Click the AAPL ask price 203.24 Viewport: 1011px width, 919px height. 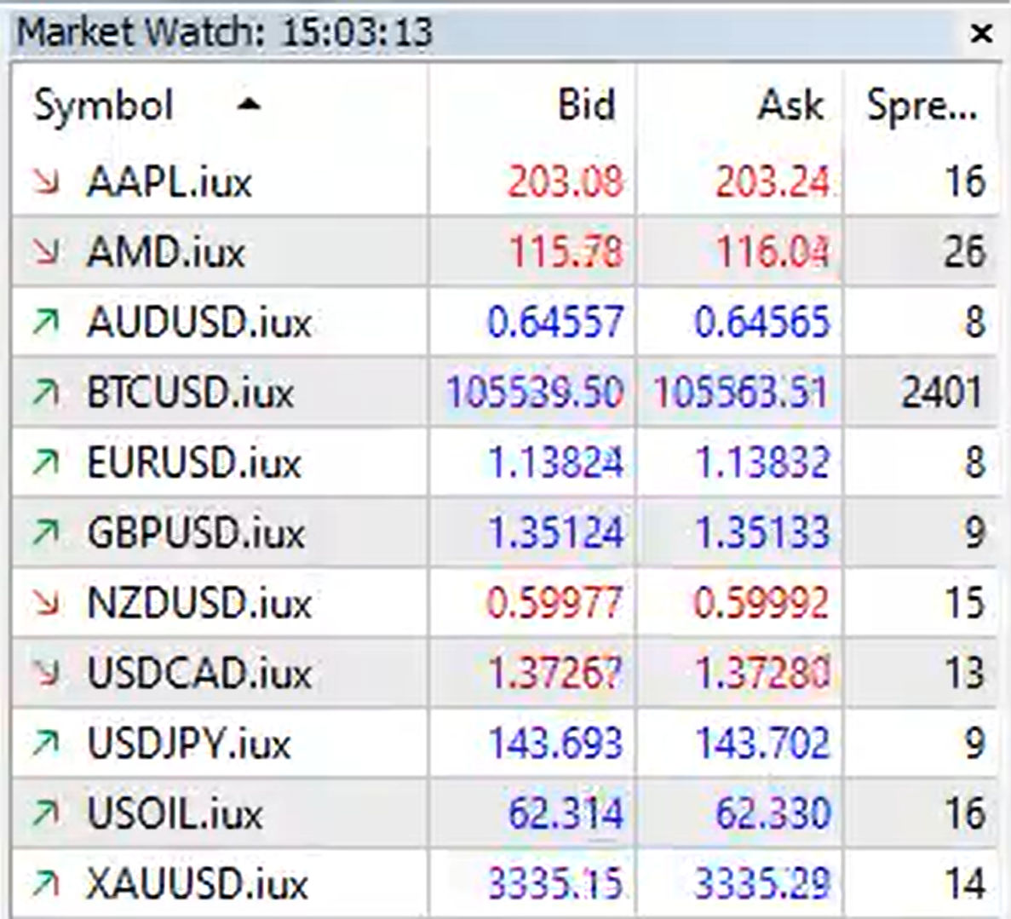pyautogui.click(x=772, y=182)
